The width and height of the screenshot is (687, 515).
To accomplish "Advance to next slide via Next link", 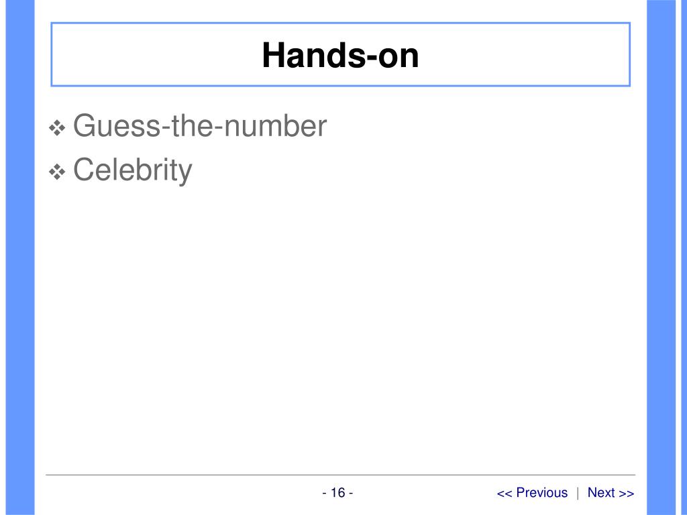I will coord(611,493).
